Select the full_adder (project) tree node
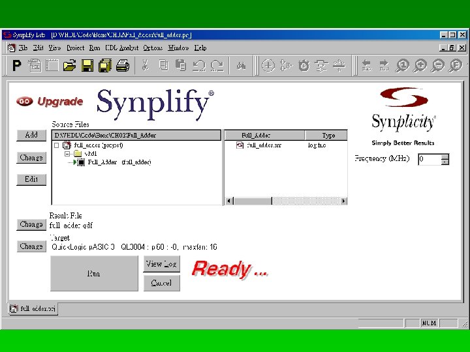Viewport: 470px width, 352px height. [99, 145]
